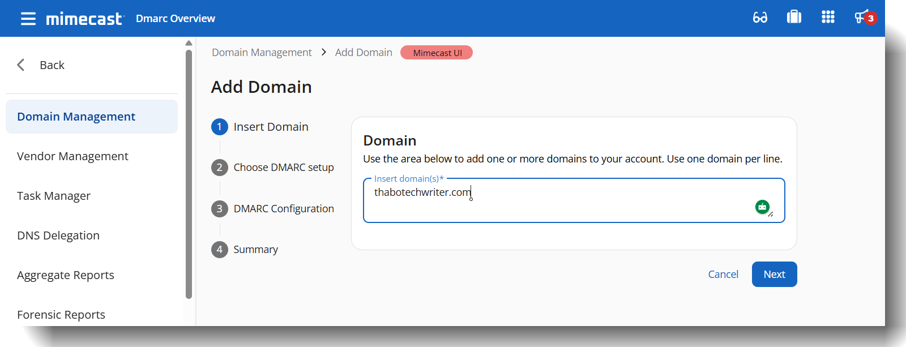Click the Mimecast logo
This screenshot has width=906, height=347.
pos(84,19)
